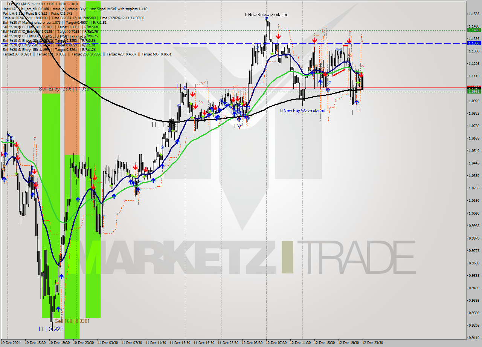This screenshot has height=347, width=482.
Task: Click the 1.0255 price axis label
Action: pyautogui.click(x=474, y=188)
